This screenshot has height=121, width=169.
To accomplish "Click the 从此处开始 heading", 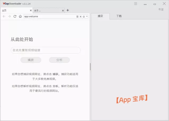I will 22,39.
